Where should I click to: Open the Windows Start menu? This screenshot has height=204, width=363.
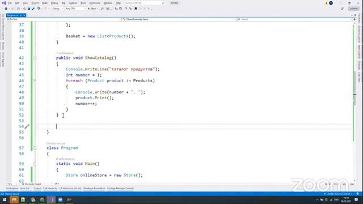(x=5, y=199)
